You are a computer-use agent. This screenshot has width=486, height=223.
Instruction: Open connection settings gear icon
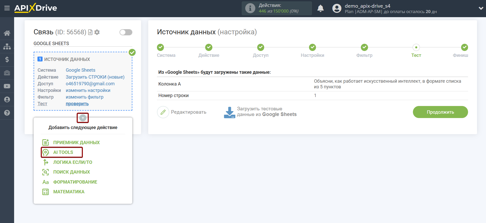[x=97, y=32]
